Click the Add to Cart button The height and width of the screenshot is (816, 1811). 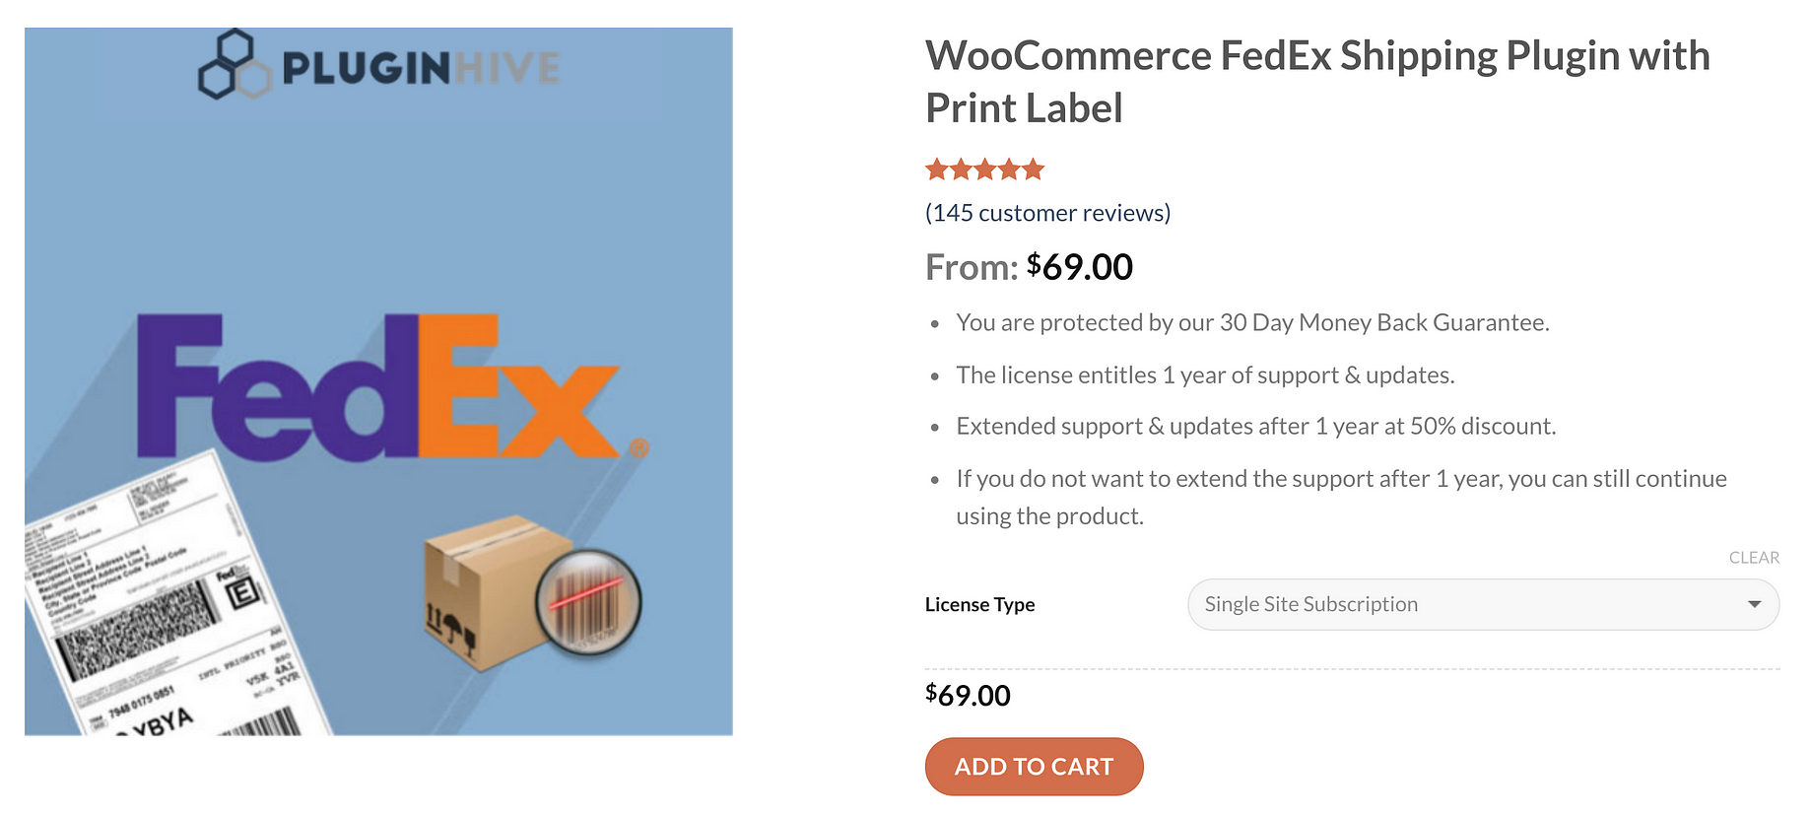(x=1034, y=767)
